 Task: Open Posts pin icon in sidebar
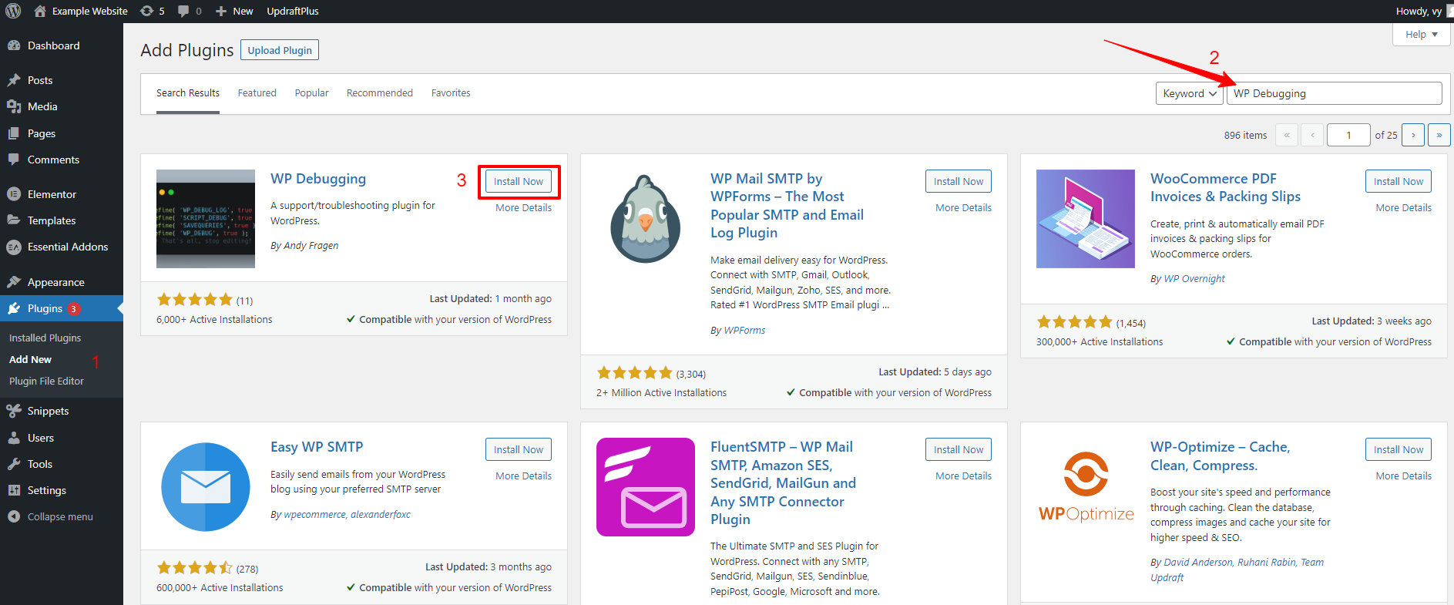(x=14, y=80)
